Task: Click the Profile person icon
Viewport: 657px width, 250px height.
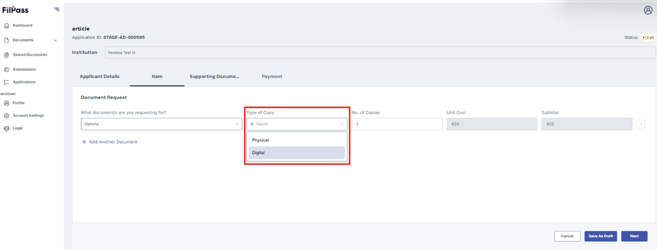Action: pyautogui.click(x=7, y=103)
